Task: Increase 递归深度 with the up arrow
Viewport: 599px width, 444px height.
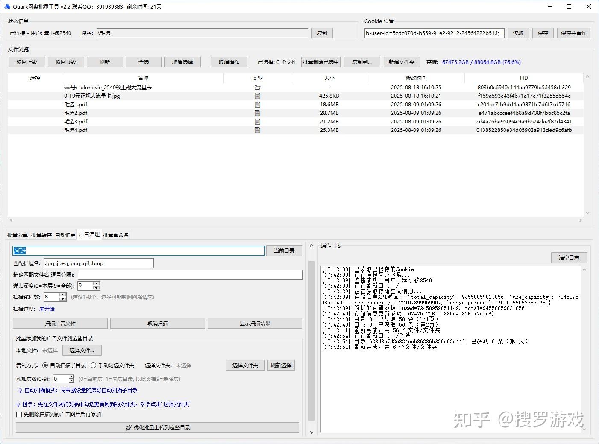Action: click(97, 284)
